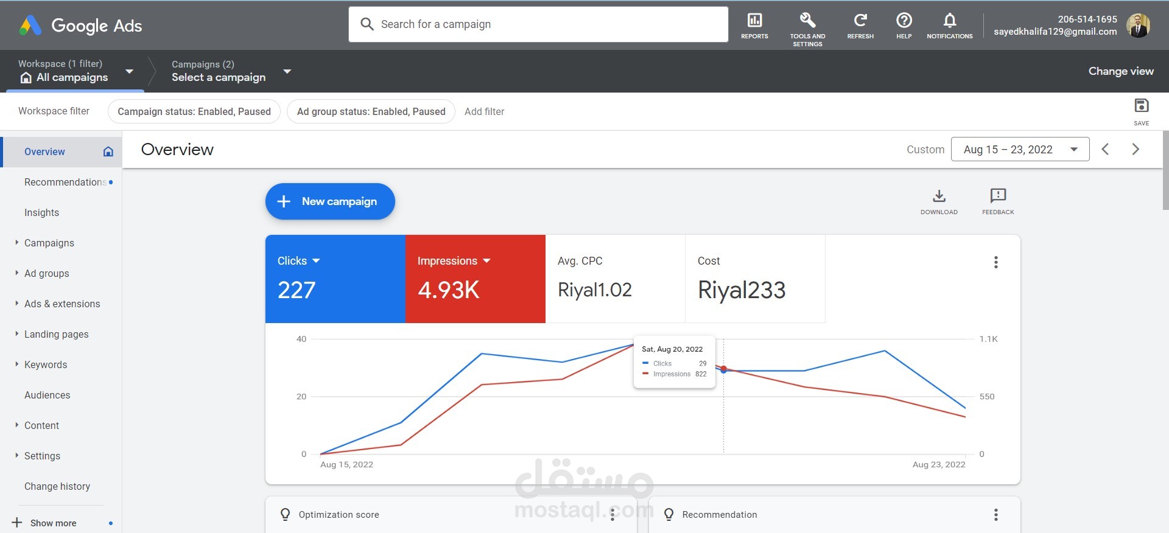Select the Overview sidebar item
1169x533 pixels.
click(x=62, y=152)
